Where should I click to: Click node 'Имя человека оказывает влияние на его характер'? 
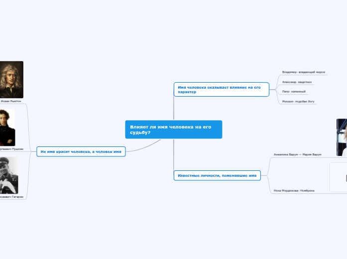(221, 90)
